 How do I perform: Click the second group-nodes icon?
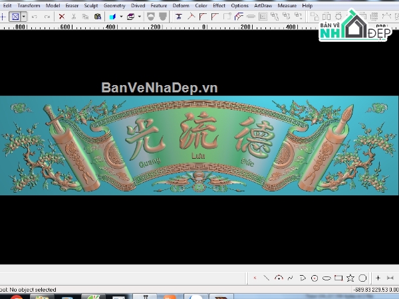[x=287, y=17]
